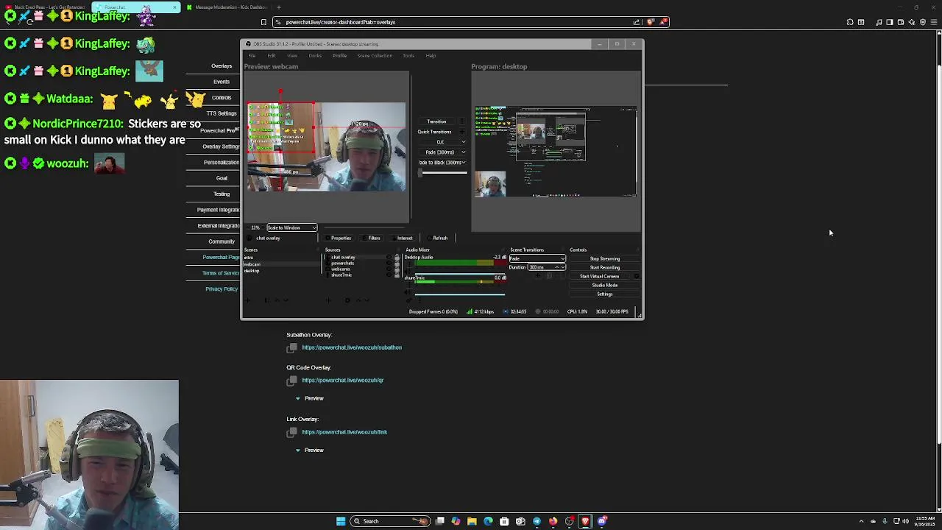Close the Powerchat browser tab
942x530 pixels.
175,7
